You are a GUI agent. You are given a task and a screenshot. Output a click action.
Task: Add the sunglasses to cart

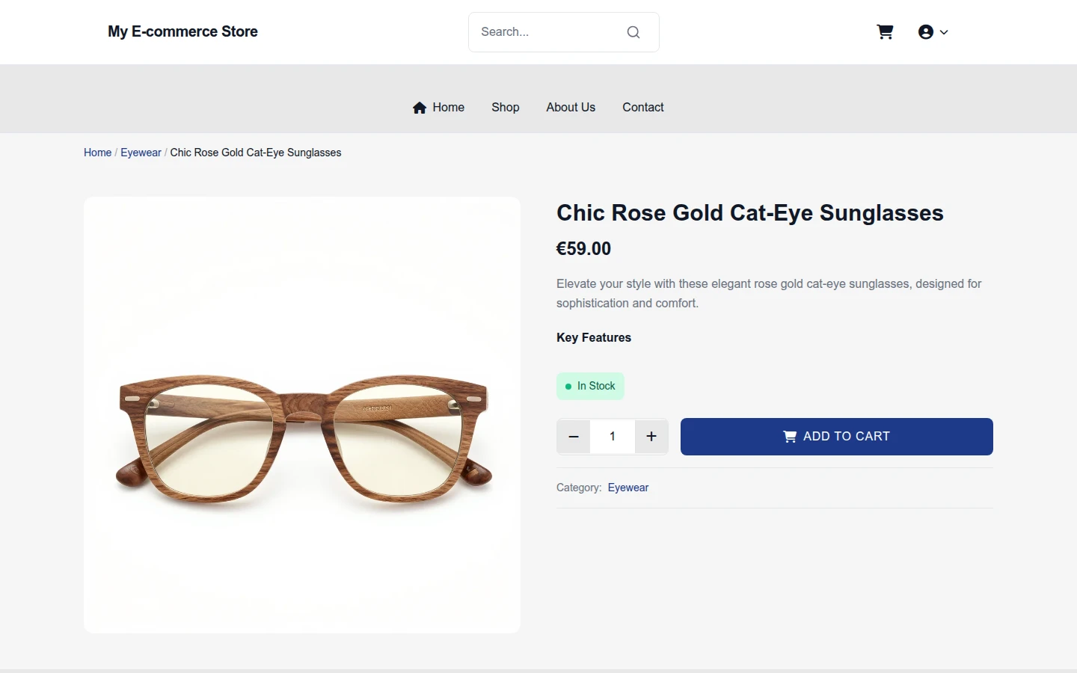pos(837,437)
